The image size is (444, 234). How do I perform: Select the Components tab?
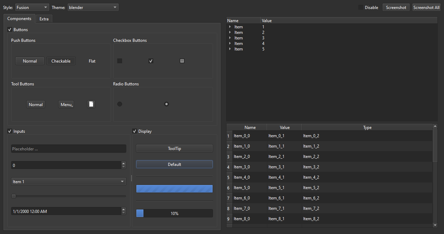coord(19,19)
